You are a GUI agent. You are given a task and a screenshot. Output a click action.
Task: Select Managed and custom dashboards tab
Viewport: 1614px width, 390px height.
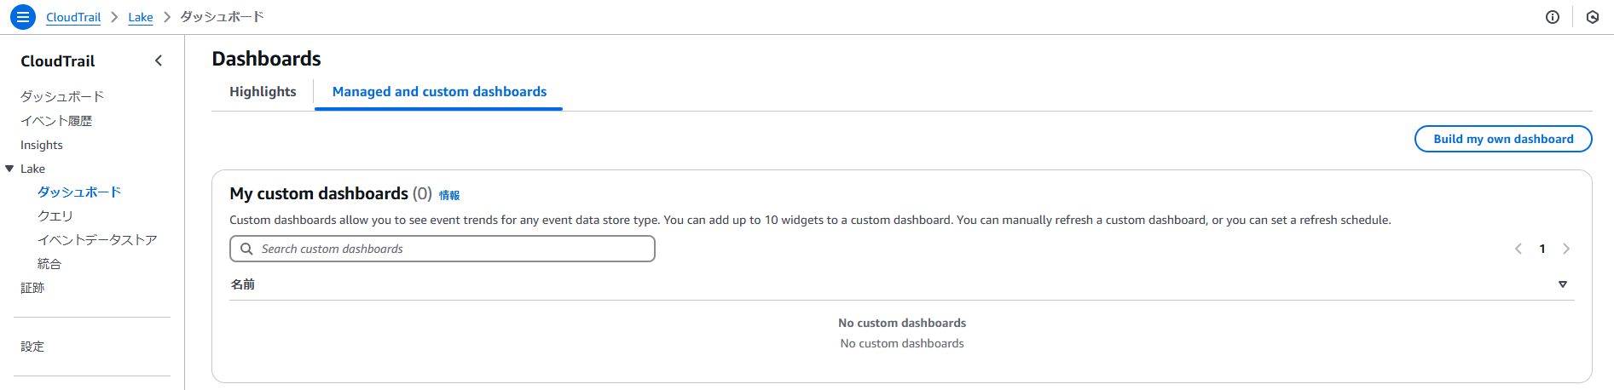[439, 92]
